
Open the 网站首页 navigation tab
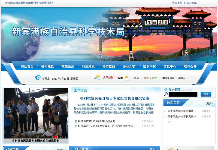point(27,67)
